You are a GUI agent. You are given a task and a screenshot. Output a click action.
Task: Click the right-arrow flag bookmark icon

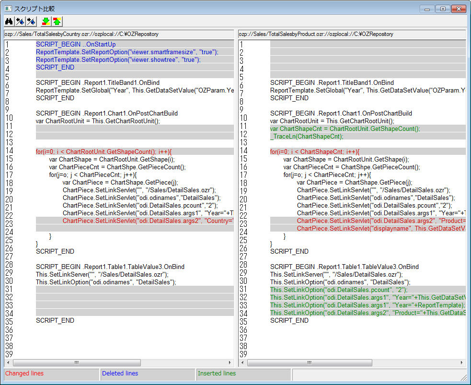coord(31,21)
